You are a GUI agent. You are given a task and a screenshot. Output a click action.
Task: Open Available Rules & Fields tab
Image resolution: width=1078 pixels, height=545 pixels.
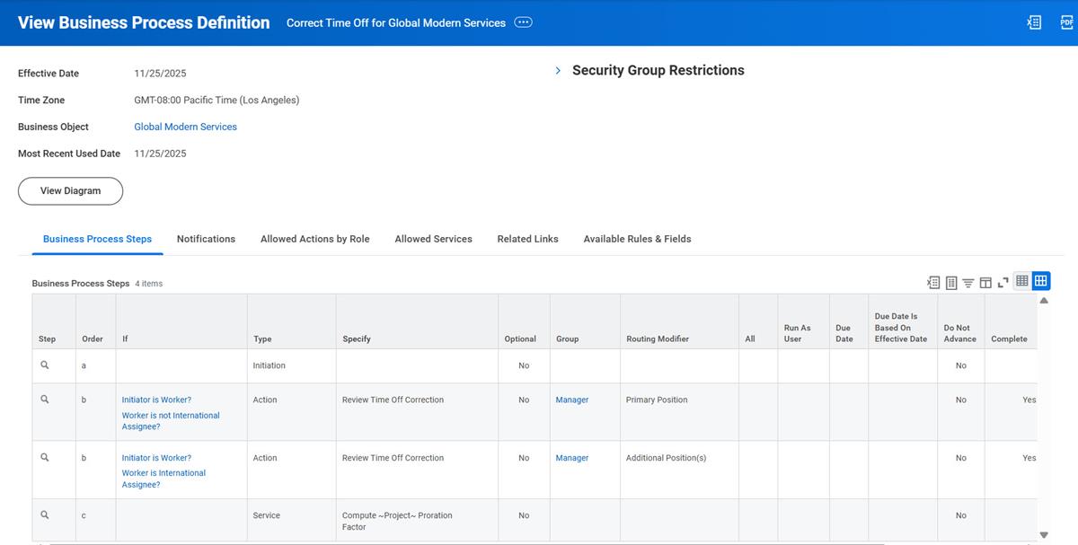tap(637, 239)
